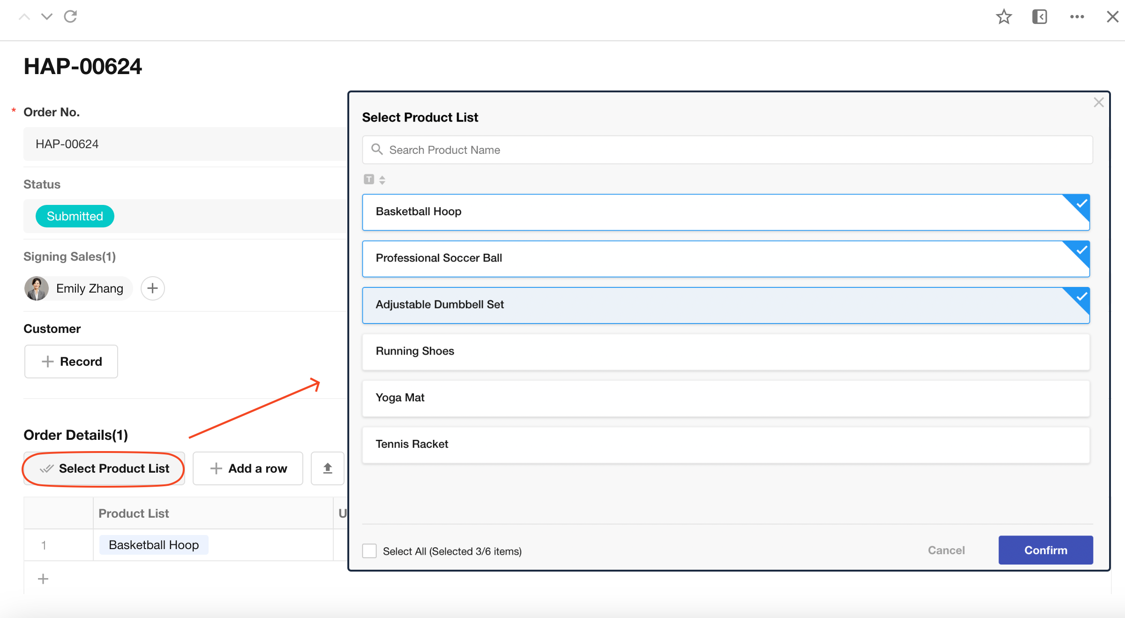Go to previous record with up arrow
1125x618 pixels.
(24, 17)
